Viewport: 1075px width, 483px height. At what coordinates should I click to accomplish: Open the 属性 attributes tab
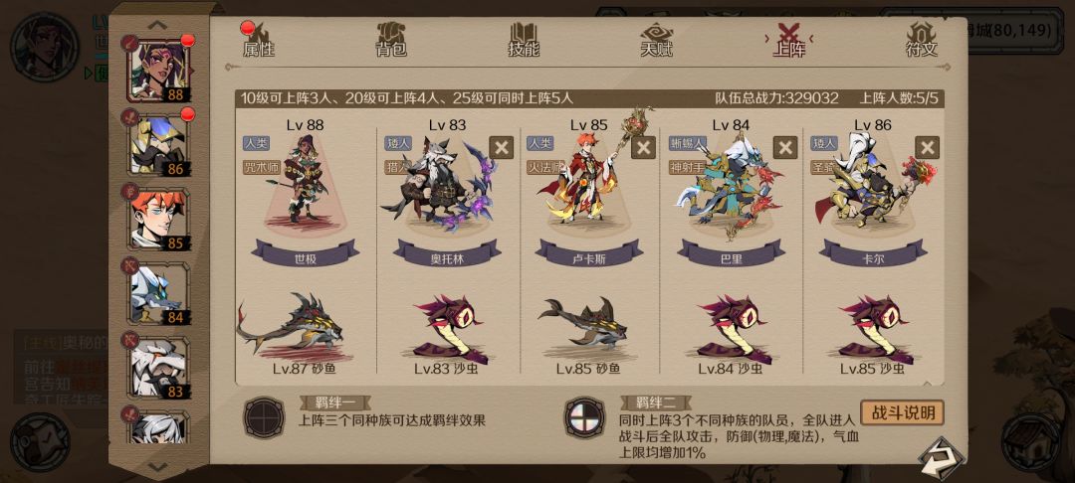coord(259,40)
